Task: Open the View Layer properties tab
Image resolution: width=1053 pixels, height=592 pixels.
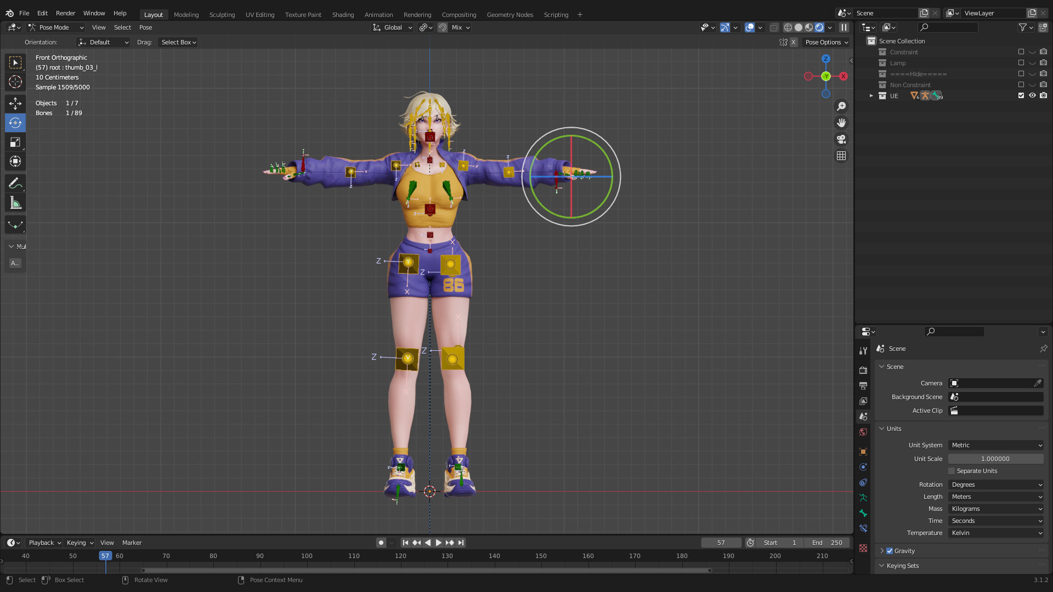Action: pos(863,401)
